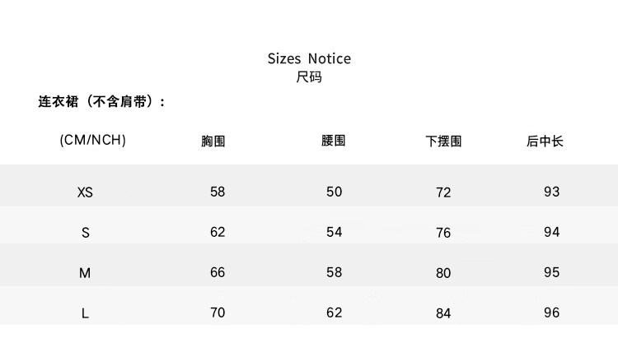Click the 下摆围 column header

[x=443, y=141]
